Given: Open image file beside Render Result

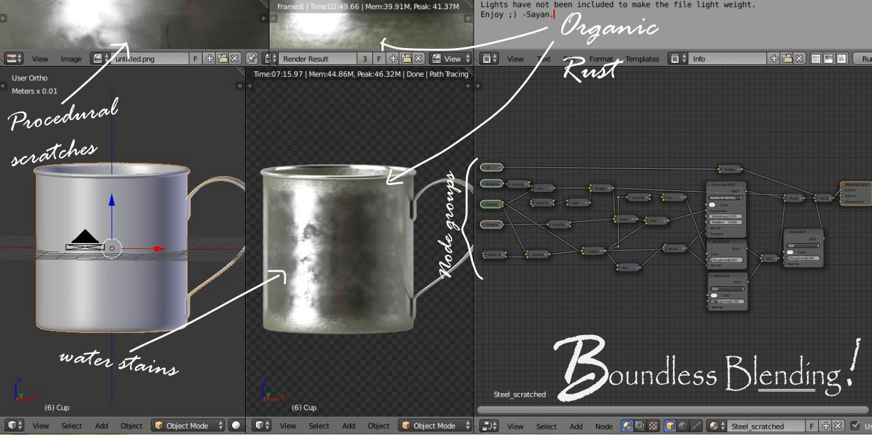Looking at the screenshot, I should point(406,59).
